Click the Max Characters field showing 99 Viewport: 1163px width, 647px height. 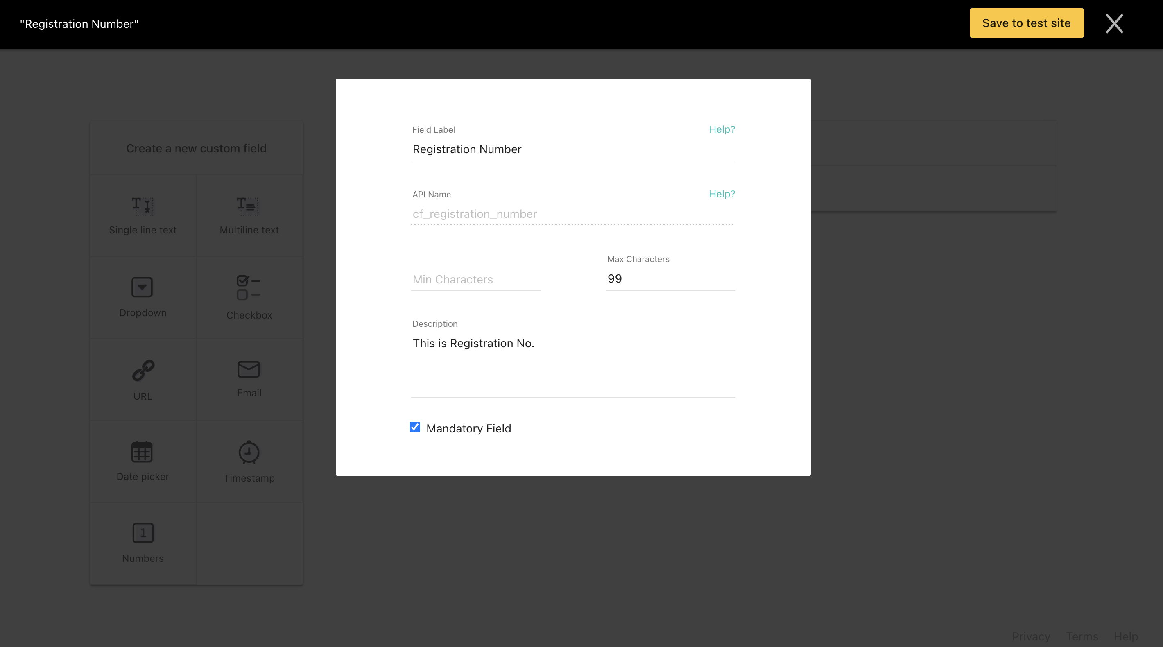pos(670,278)
